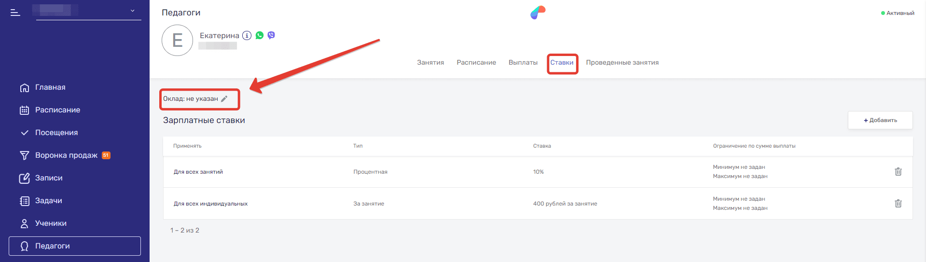
Task: Delete the Процентная 10% salary rate
Action: click(x=898, y=172)
